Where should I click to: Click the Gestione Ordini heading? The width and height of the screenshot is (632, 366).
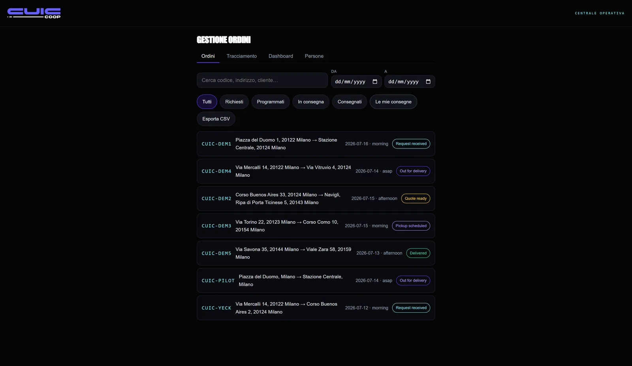coord(224,40)
